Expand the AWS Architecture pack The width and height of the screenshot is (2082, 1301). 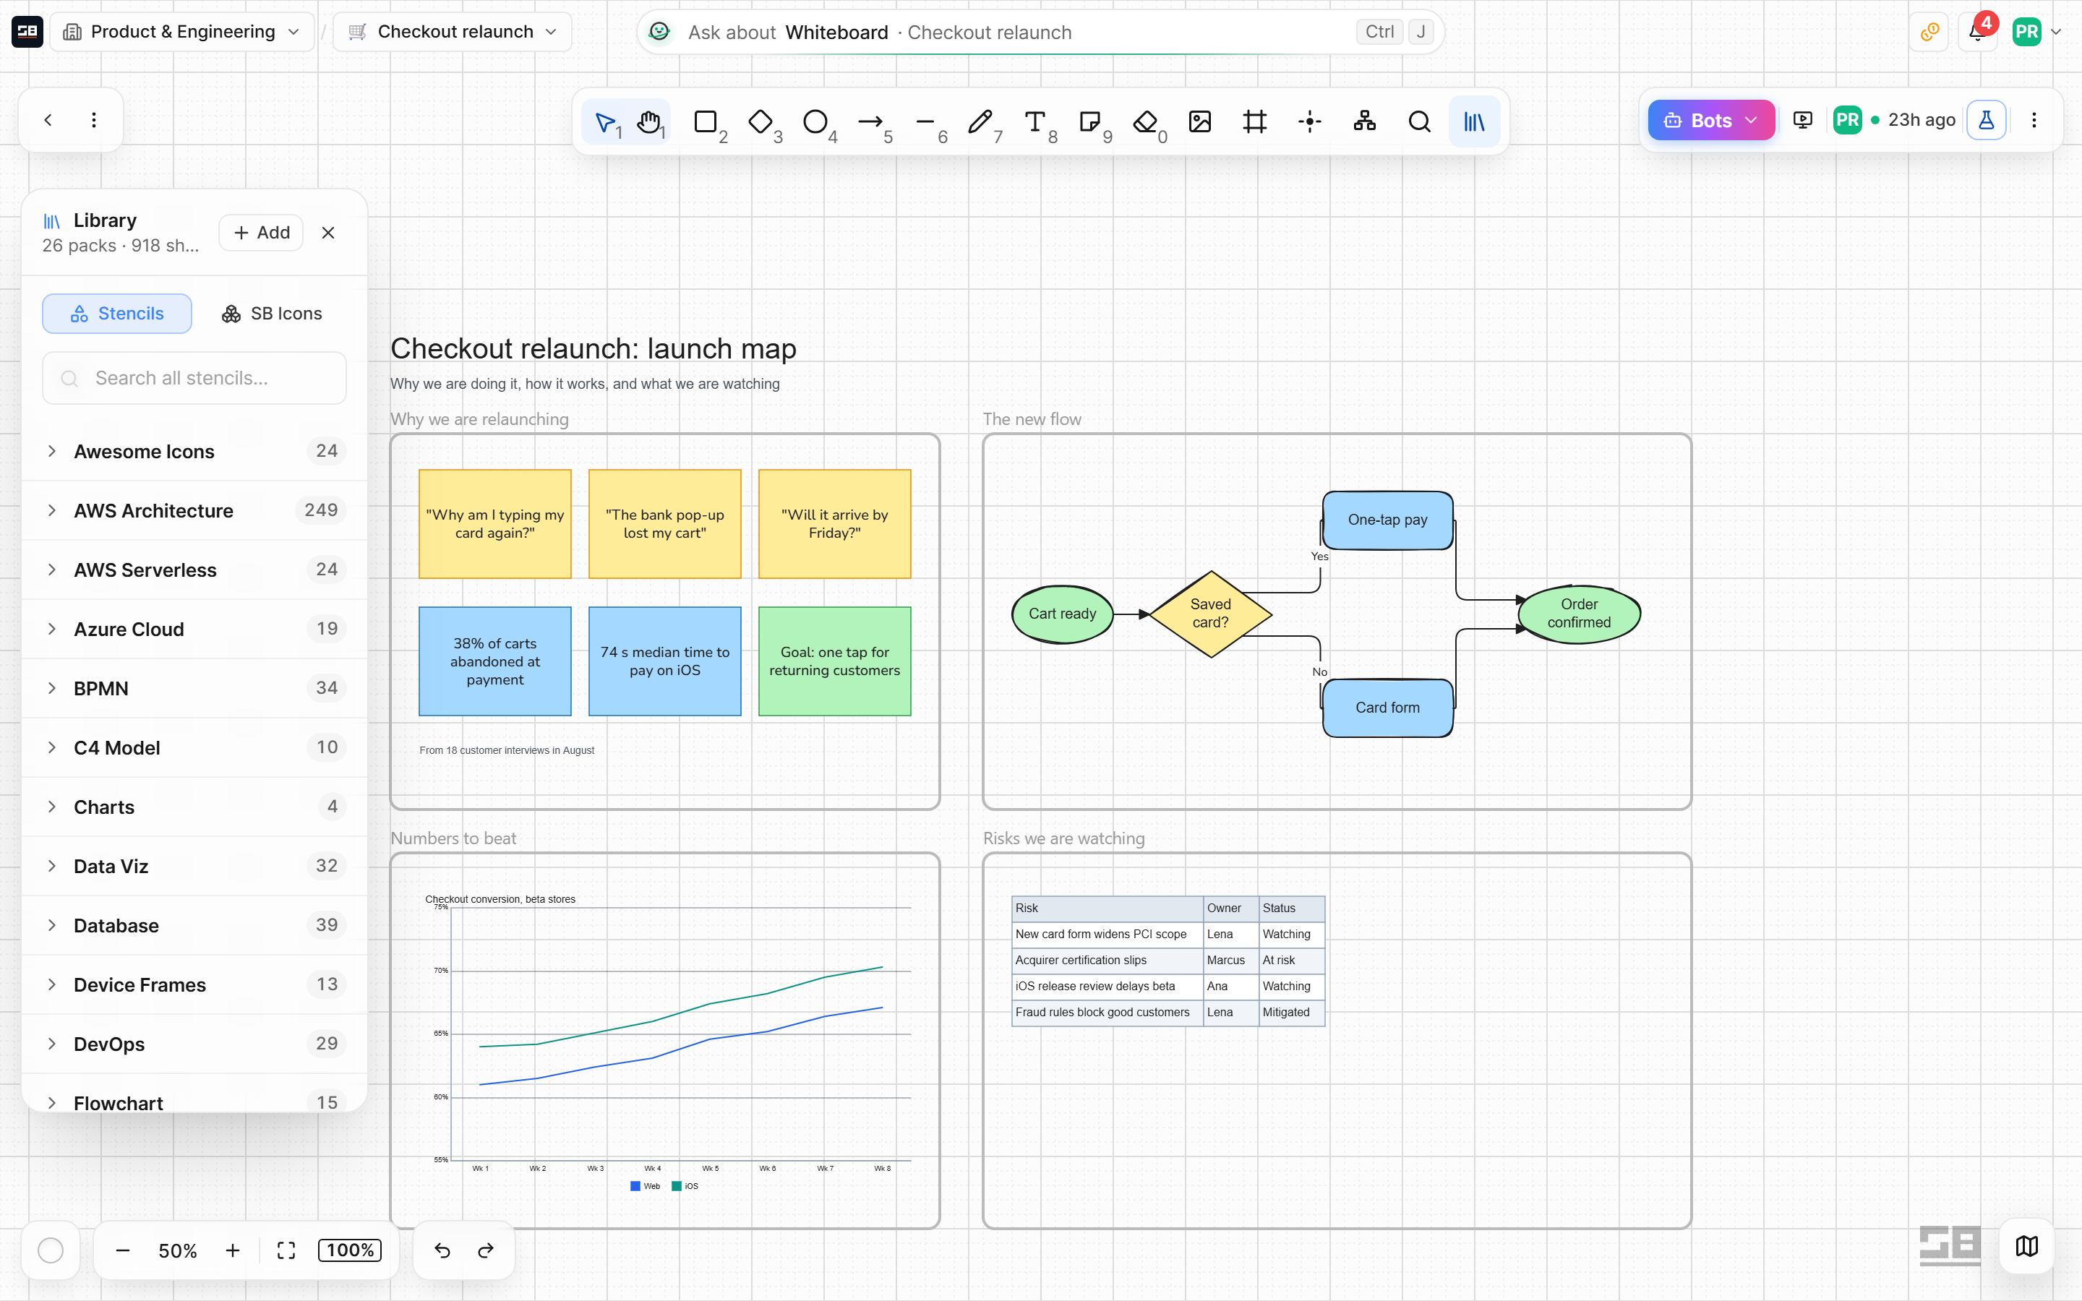(194, 510)
